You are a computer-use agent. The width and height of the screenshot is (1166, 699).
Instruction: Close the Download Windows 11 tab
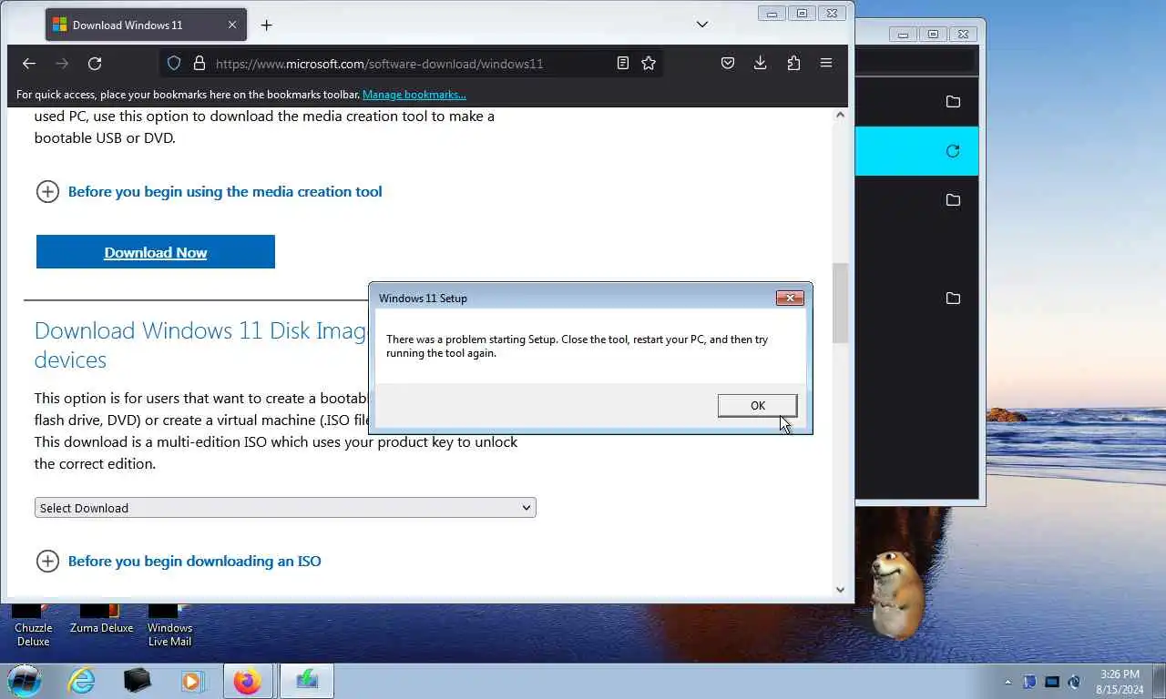232,25
